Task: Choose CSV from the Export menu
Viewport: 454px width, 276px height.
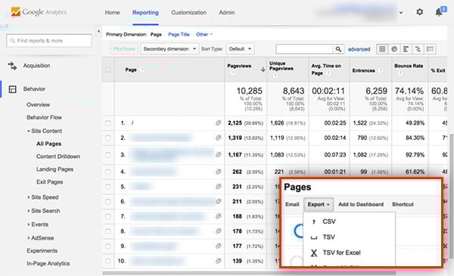Action: [329, 222]
